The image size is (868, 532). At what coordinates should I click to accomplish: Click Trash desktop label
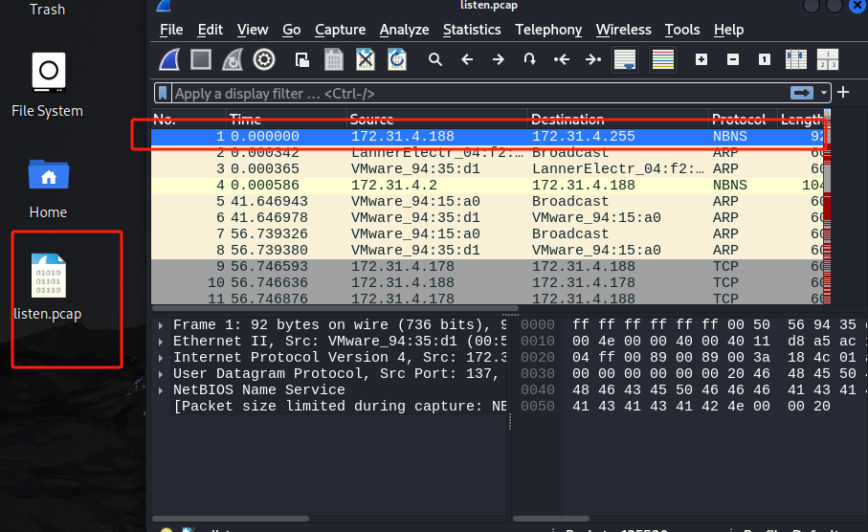coord(48,10)
